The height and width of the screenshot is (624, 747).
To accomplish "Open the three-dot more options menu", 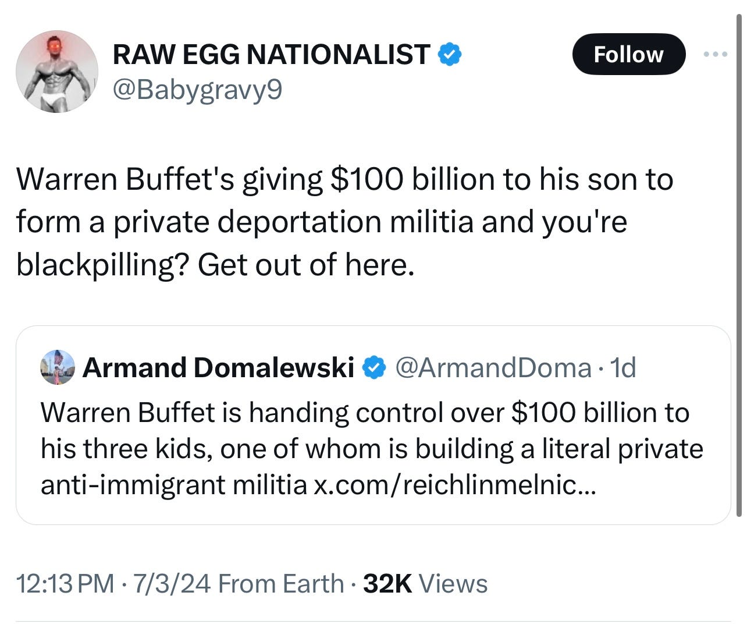I will click(715, 54).
